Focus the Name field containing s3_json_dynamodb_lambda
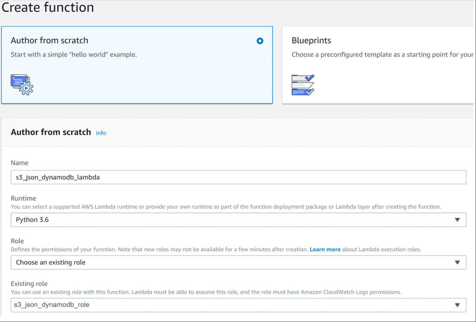The image size is (476, 322). 238,177
